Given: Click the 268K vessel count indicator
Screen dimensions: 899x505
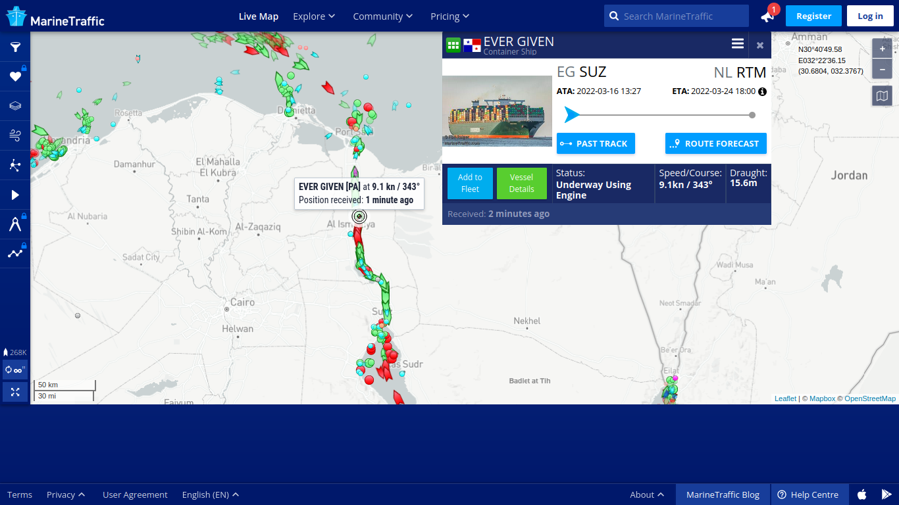Looking at the screenshot, I should [x=15, y=352].
